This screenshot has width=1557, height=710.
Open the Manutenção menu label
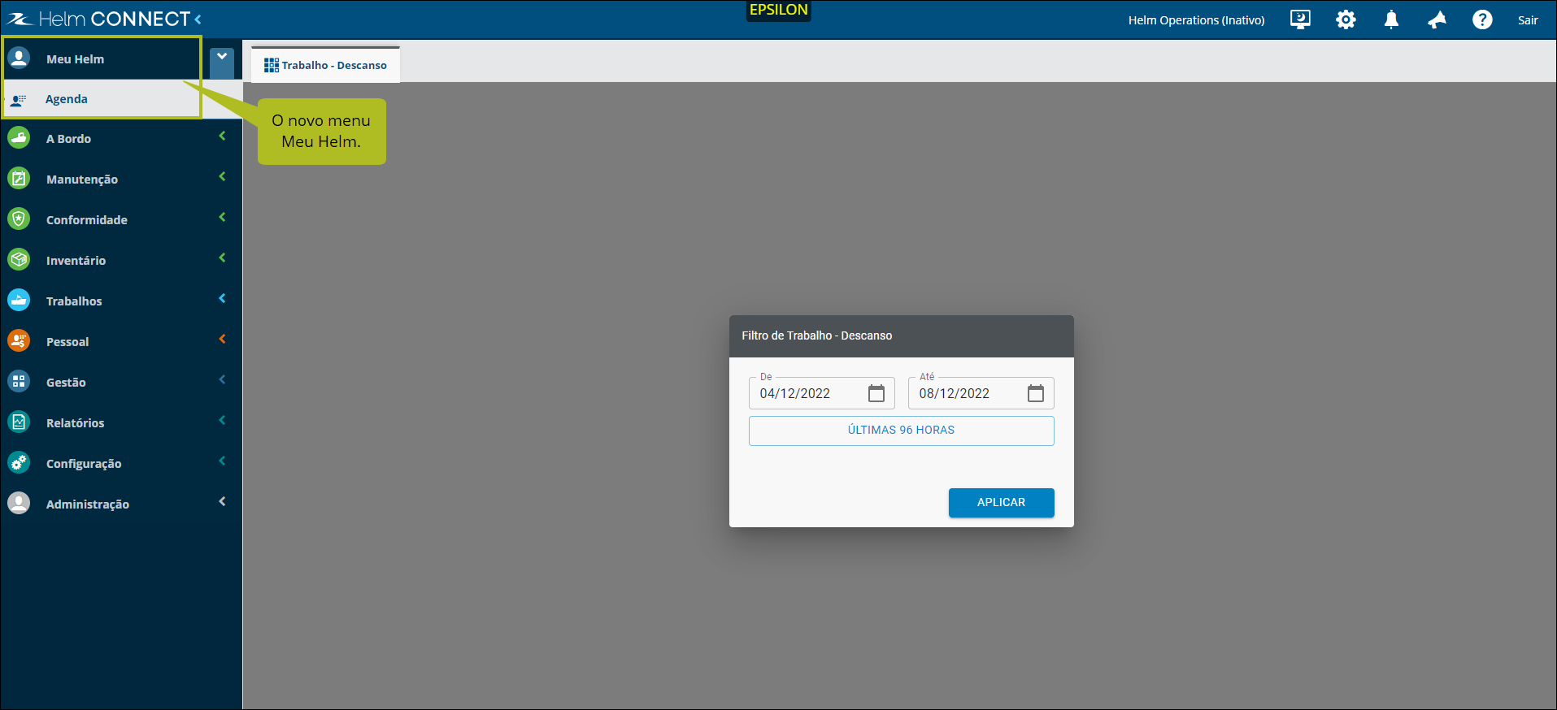82,180
